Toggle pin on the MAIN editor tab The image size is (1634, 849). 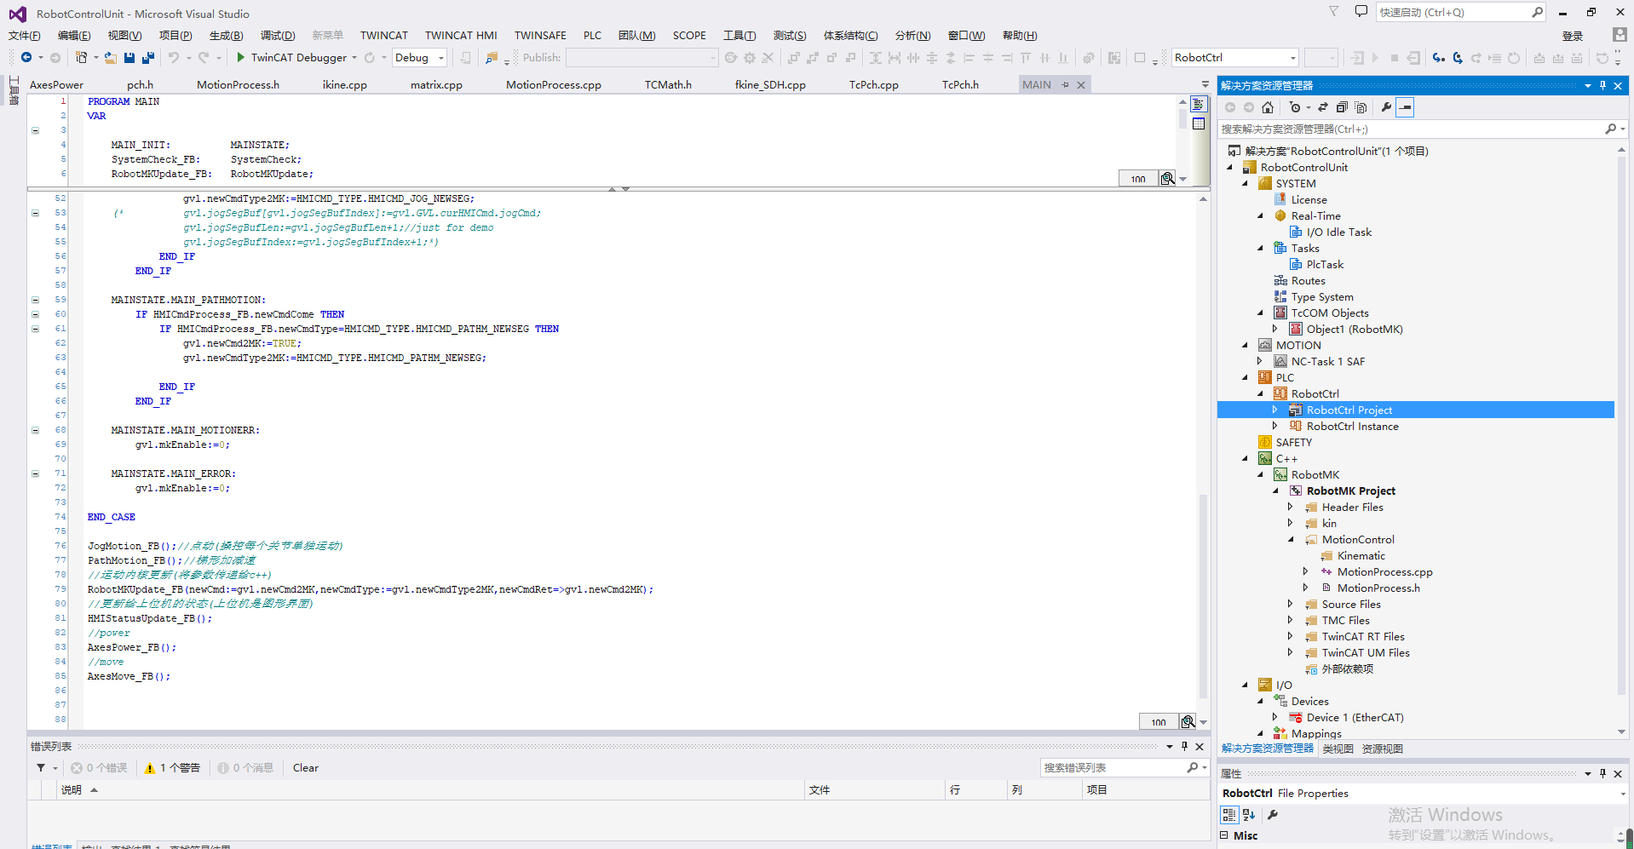coord(1065,84)
